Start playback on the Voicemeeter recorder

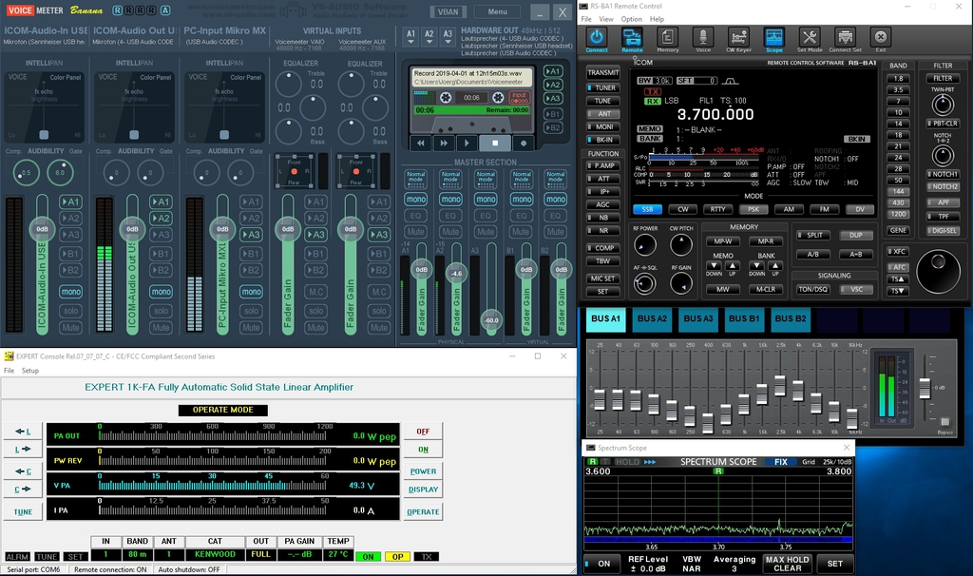467,143
